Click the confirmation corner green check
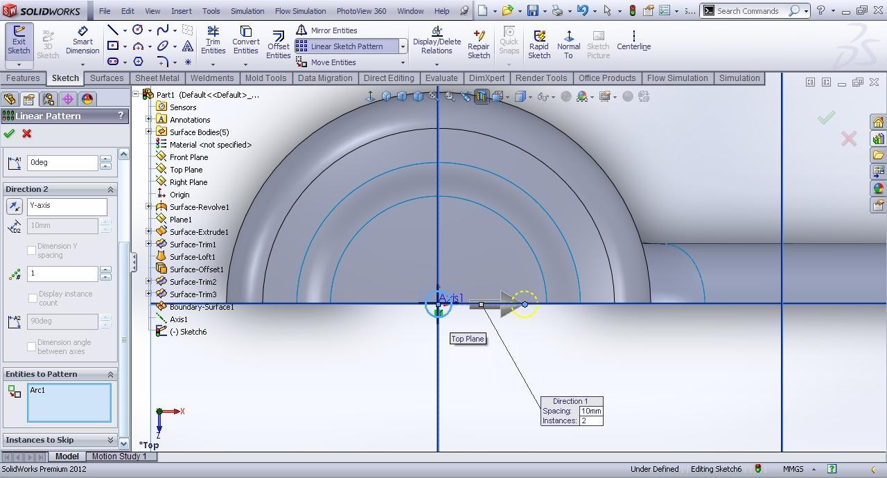This screenshot has height=478, width=887. coord(825,118)
